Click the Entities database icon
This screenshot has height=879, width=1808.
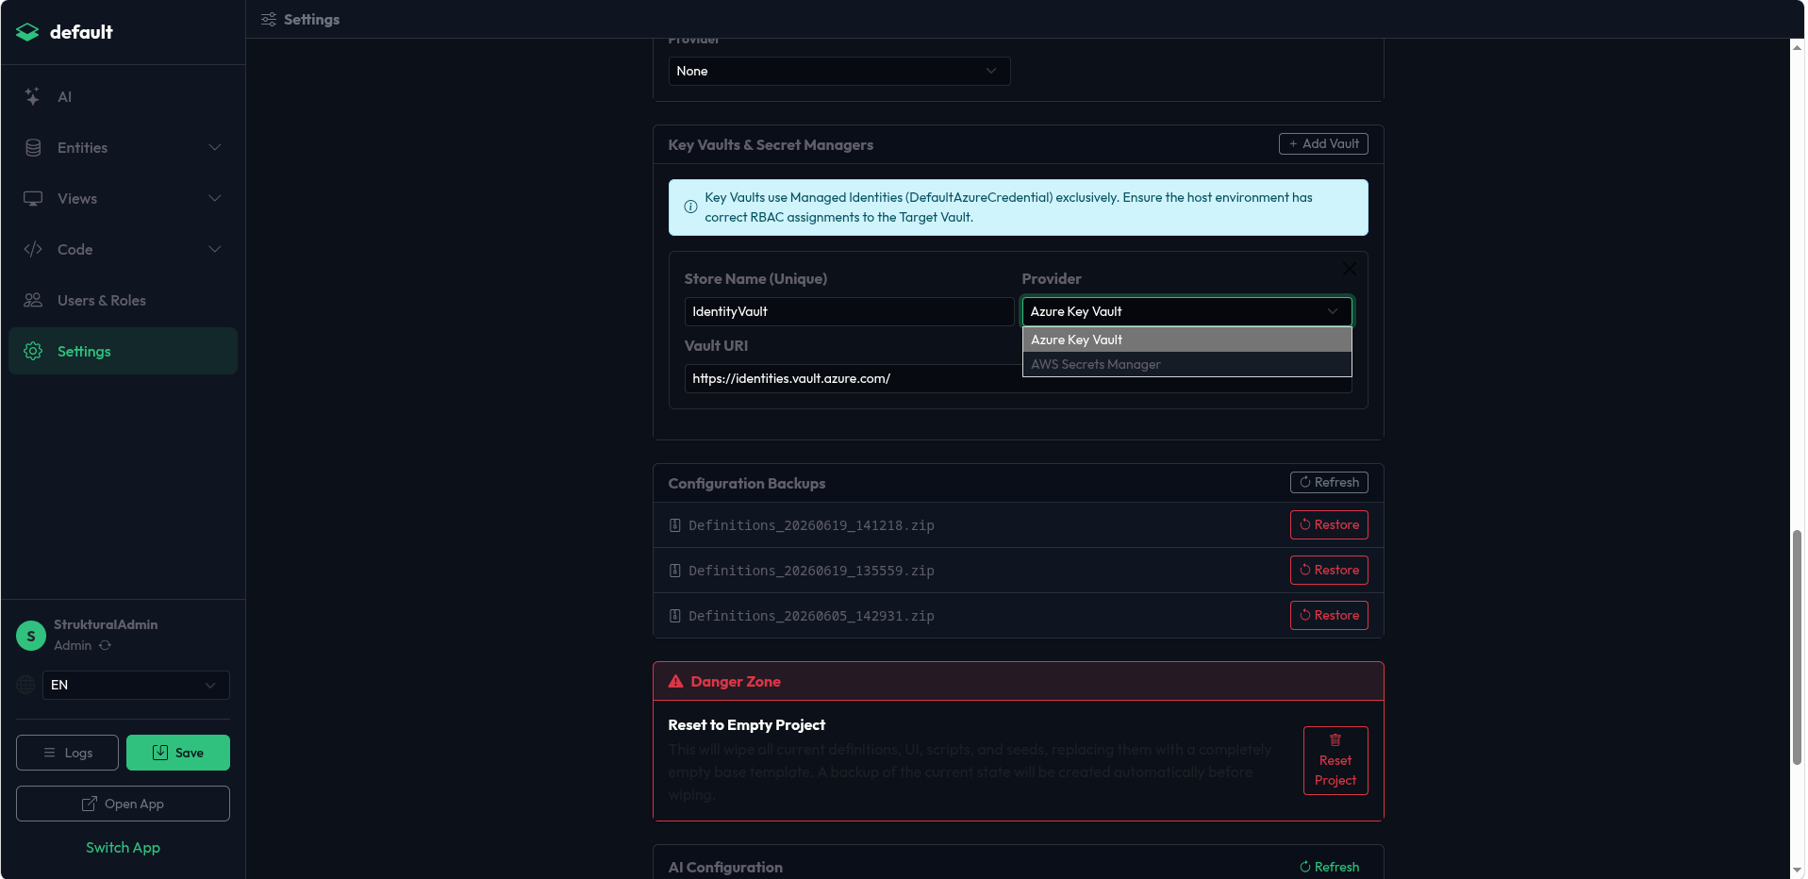tap(33, 147)
